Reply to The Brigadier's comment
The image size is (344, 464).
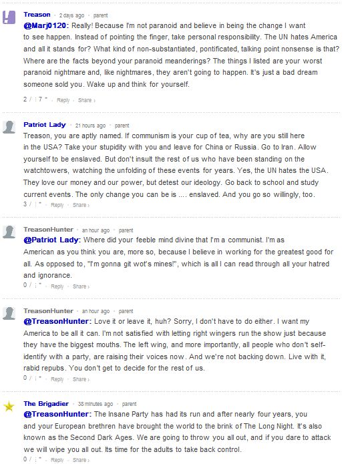pyautogui.click(x=57, y=460)
